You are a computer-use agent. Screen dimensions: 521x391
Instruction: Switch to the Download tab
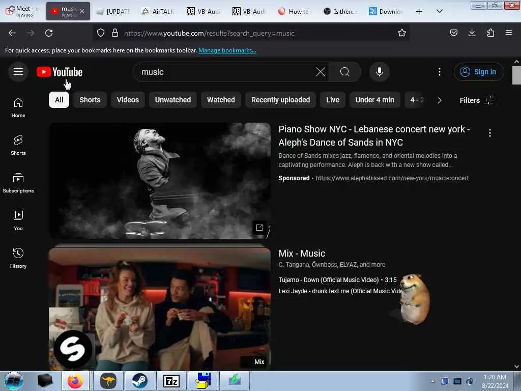(386, 12)
